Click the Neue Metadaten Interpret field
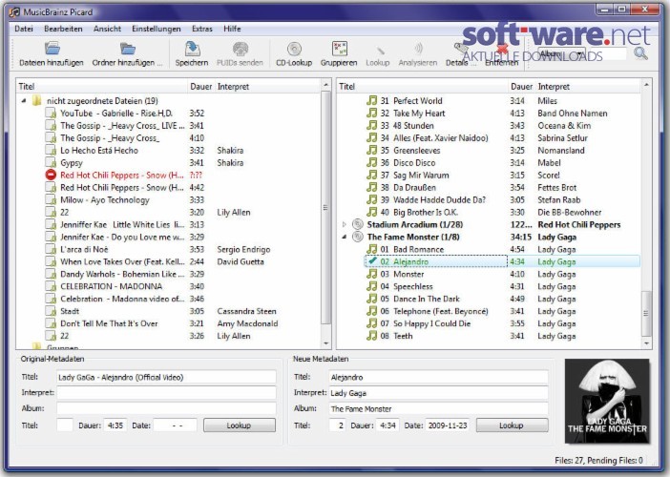Image resolution: width=670 pixels, height=477 pixels. point(438,393)
